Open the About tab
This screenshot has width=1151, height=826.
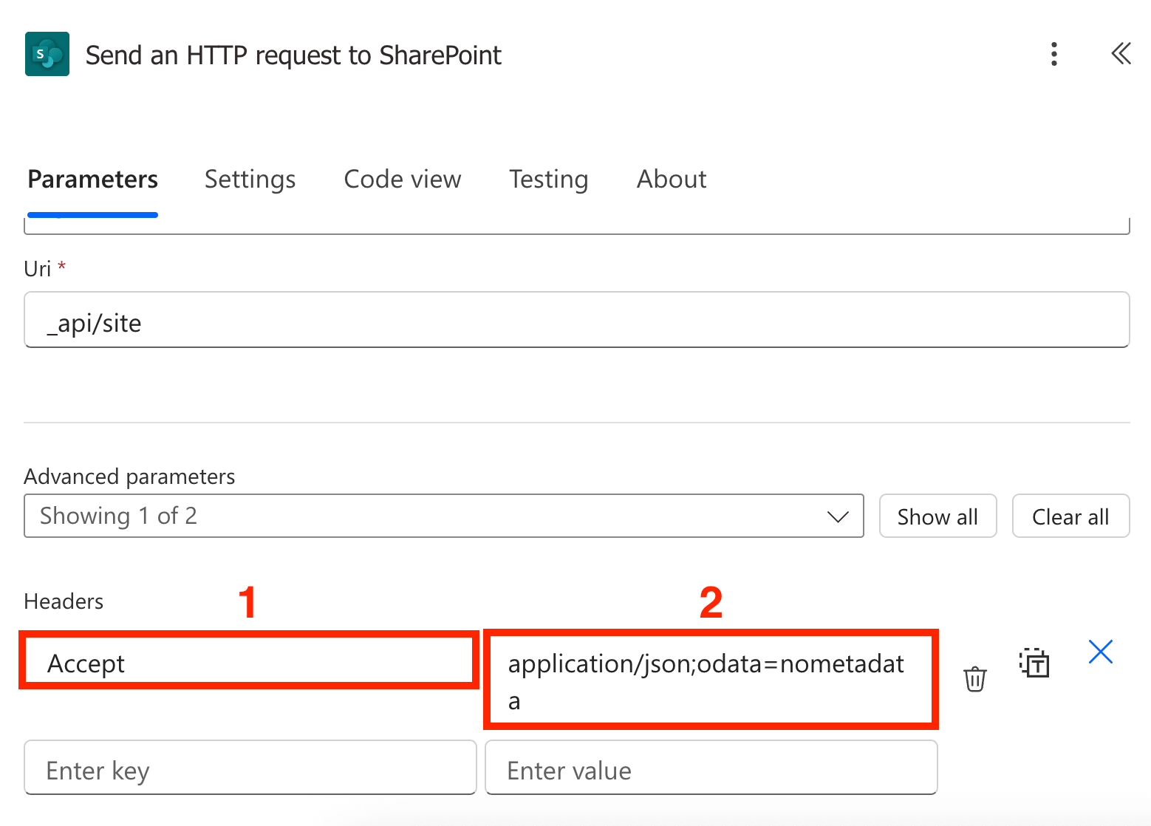(x=672, y=180)
